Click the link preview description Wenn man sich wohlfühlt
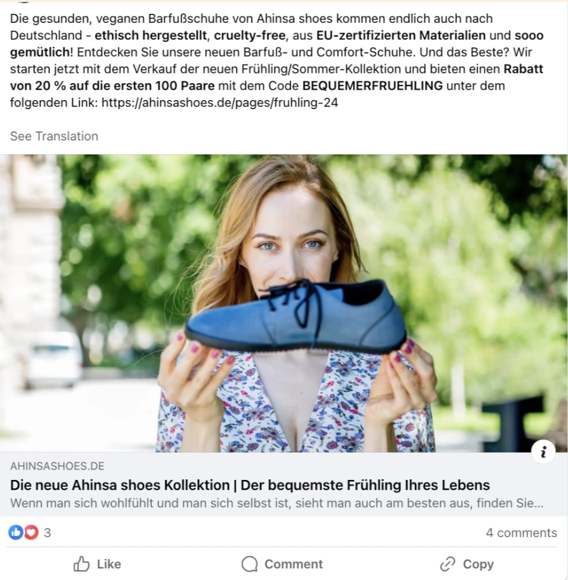 point(276,503)
